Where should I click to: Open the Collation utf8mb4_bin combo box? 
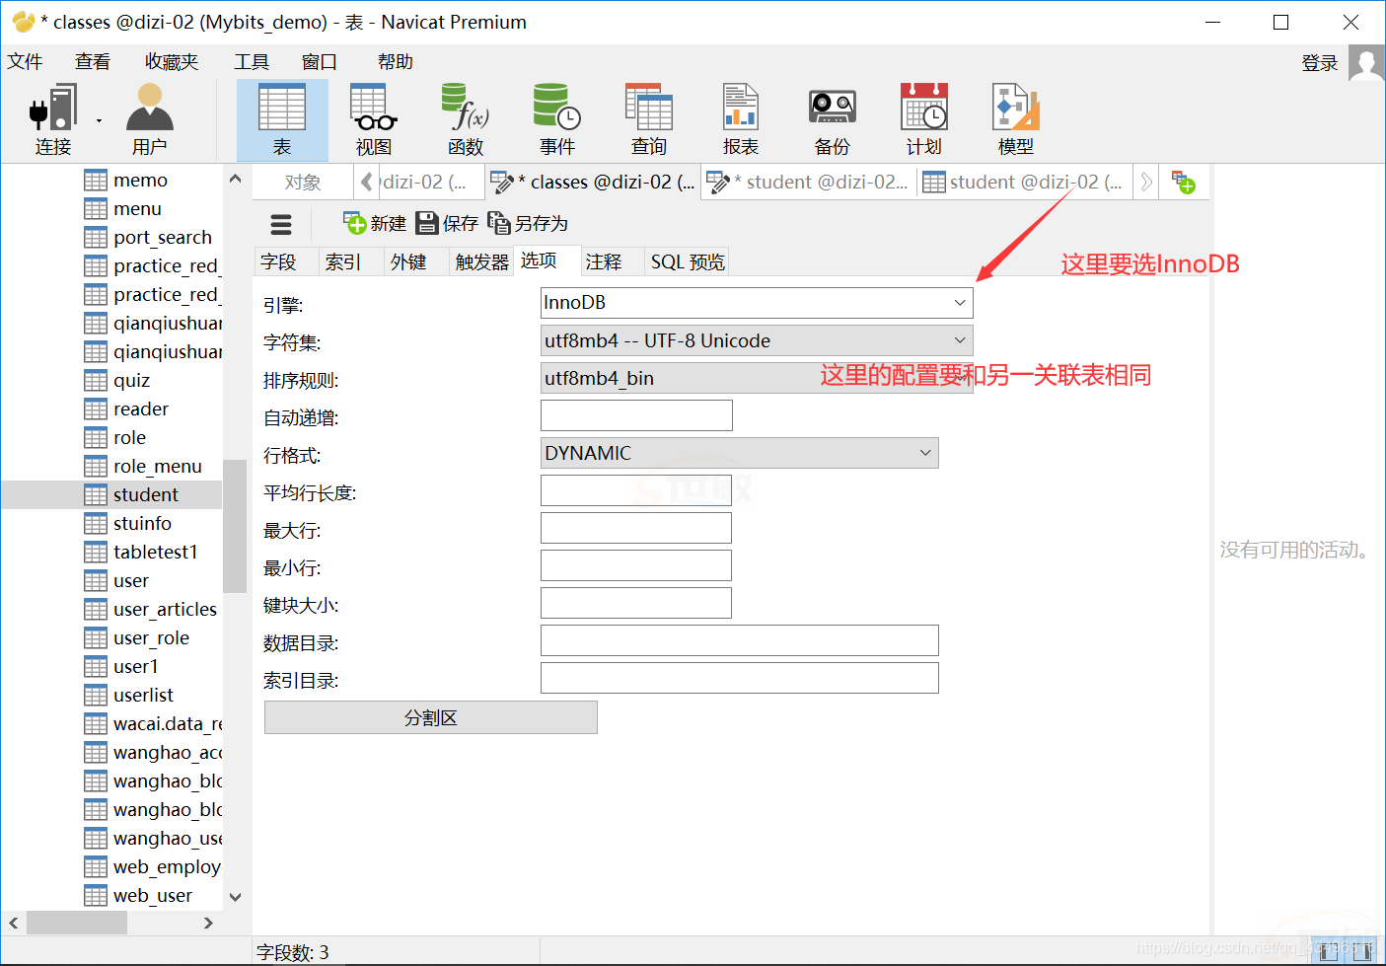(757, 378)
